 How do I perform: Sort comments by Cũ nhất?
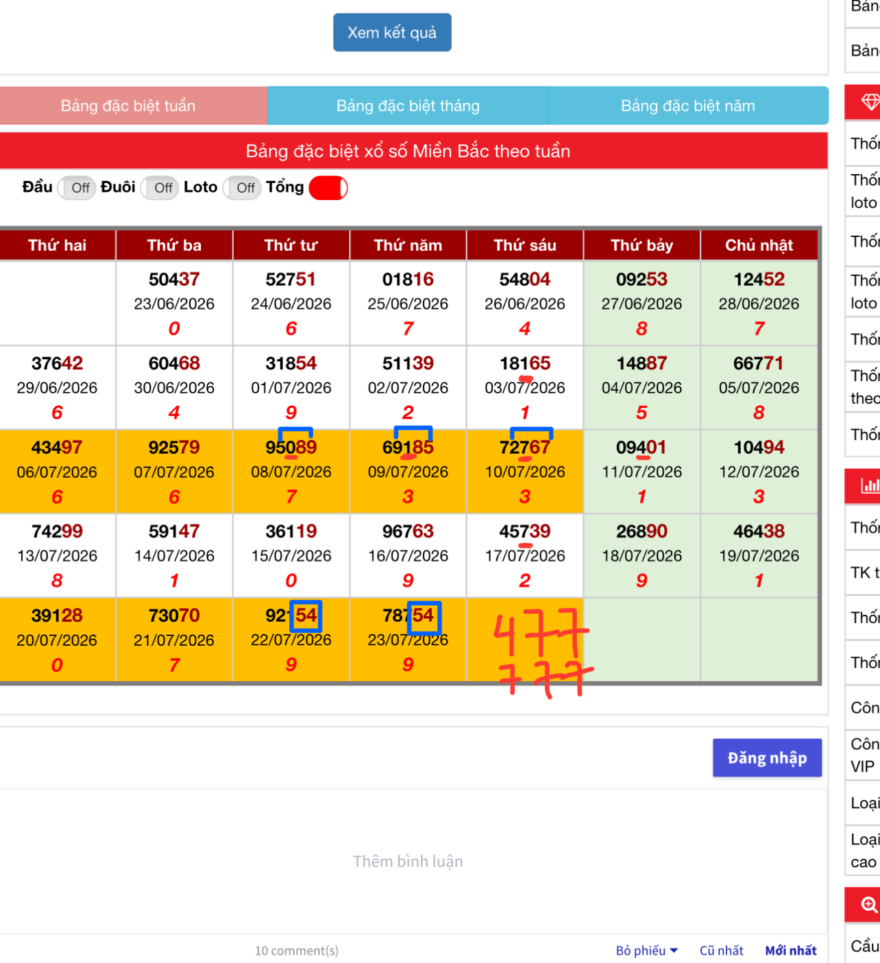click(x=721, y=951)
